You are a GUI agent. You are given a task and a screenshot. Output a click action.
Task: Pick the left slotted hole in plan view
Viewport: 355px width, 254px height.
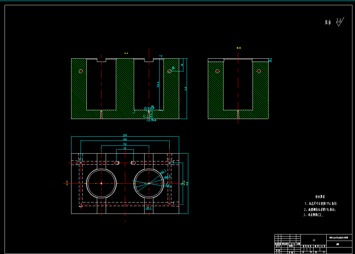(x=117, y=163)
